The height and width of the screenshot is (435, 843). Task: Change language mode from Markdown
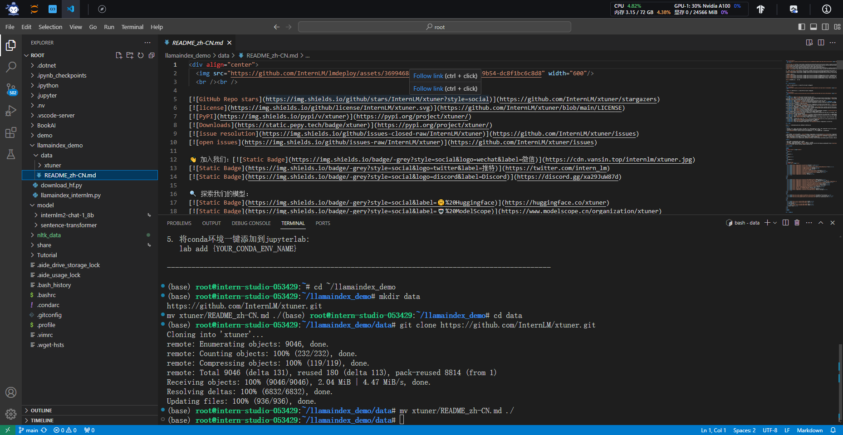click(810, 430)
